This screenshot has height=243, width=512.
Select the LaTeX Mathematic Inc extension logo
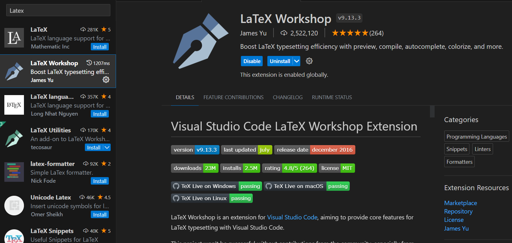pos(14,38)
